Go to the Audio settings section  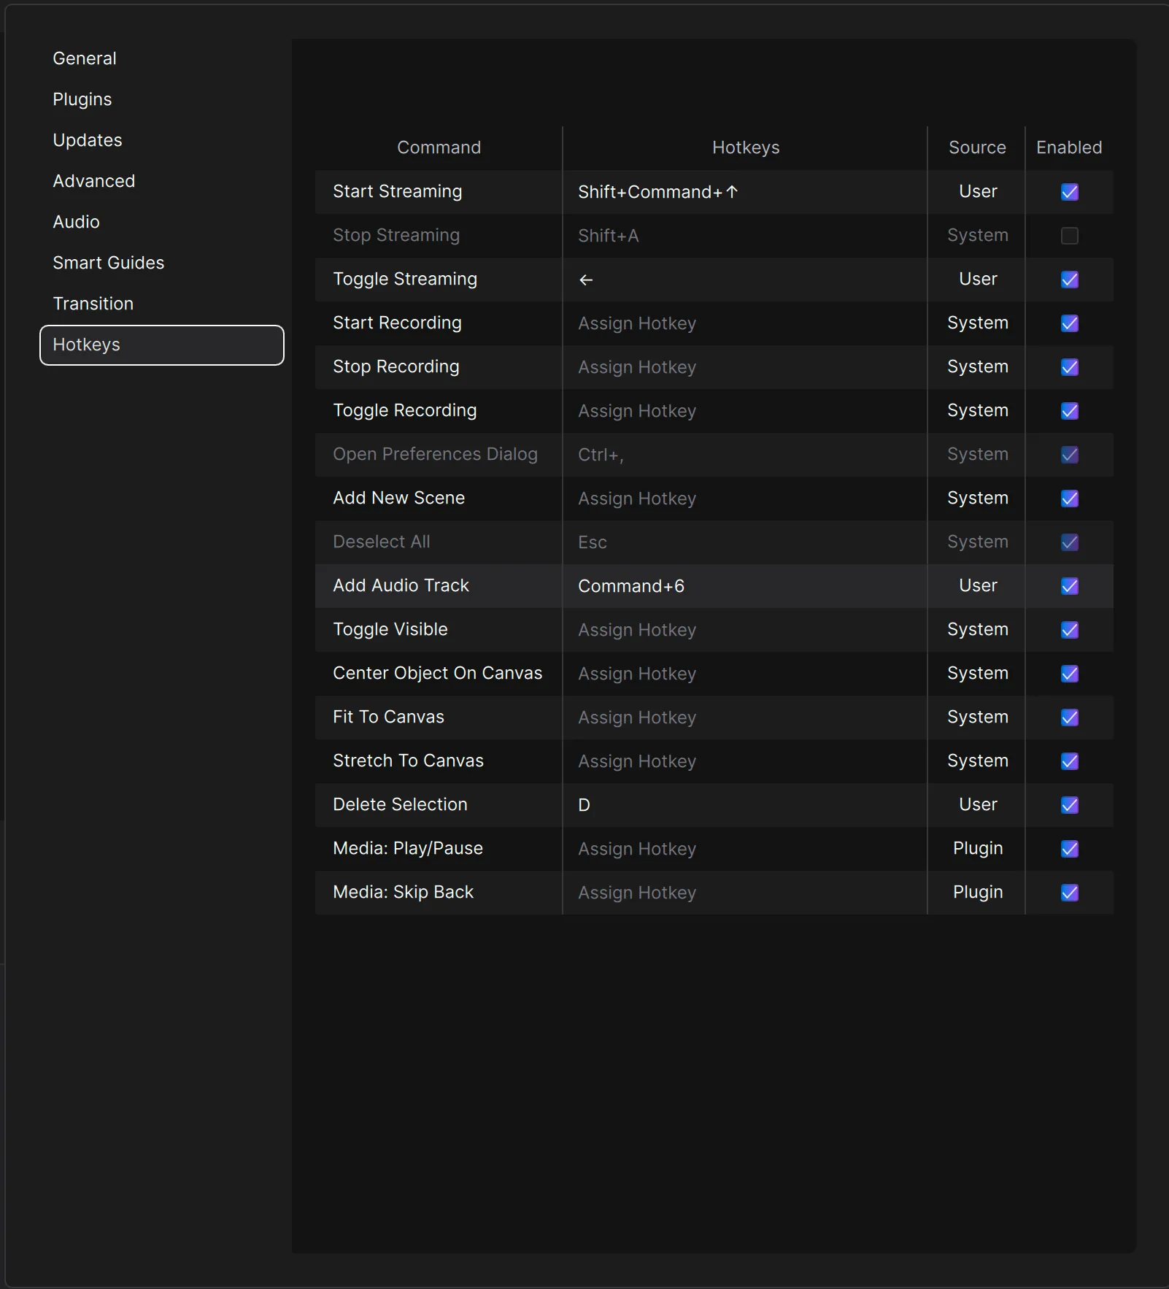pos(76,222)
